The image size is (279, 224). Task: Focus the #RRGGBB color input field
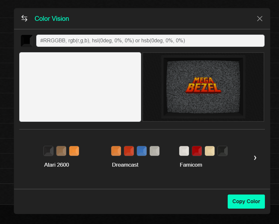click(150, 41)
